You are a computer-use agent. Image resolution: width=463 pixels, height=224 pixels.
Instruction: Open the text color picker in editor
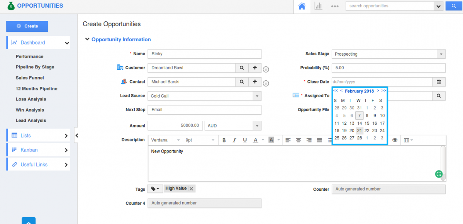(256, 140)
